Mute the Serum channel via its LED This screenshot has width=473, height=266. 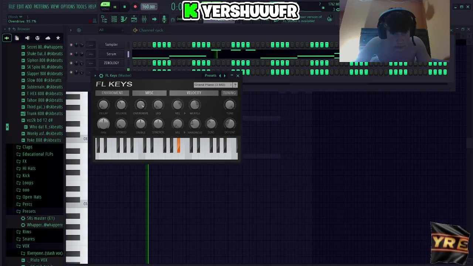(x=71, y=54)
